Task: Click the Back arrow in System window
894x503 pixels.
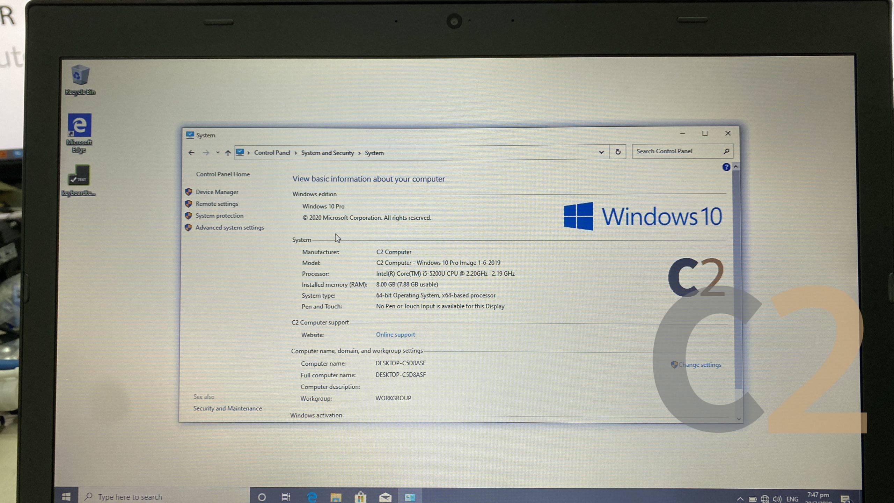Action: [x=191, y=153]
